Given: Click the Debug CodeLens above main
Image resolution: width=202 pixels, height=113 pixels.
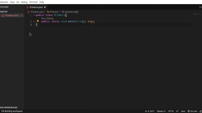Looking at the screenshot, I should coord(50,19).
